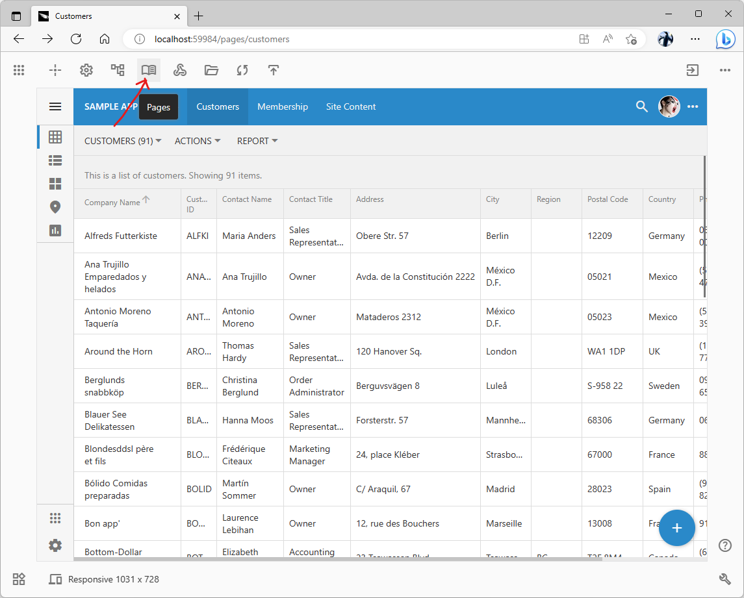This screenshot has width=744, height=598.
Task: Open the charts view in sidebar
Action: click(x=55, y=230)
